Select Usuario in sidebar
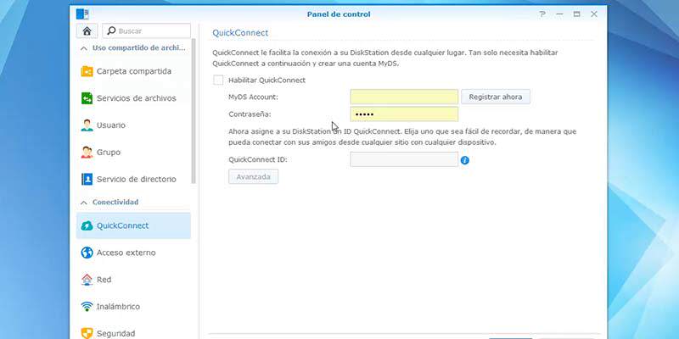679x339 pixels. coord(133,125)
